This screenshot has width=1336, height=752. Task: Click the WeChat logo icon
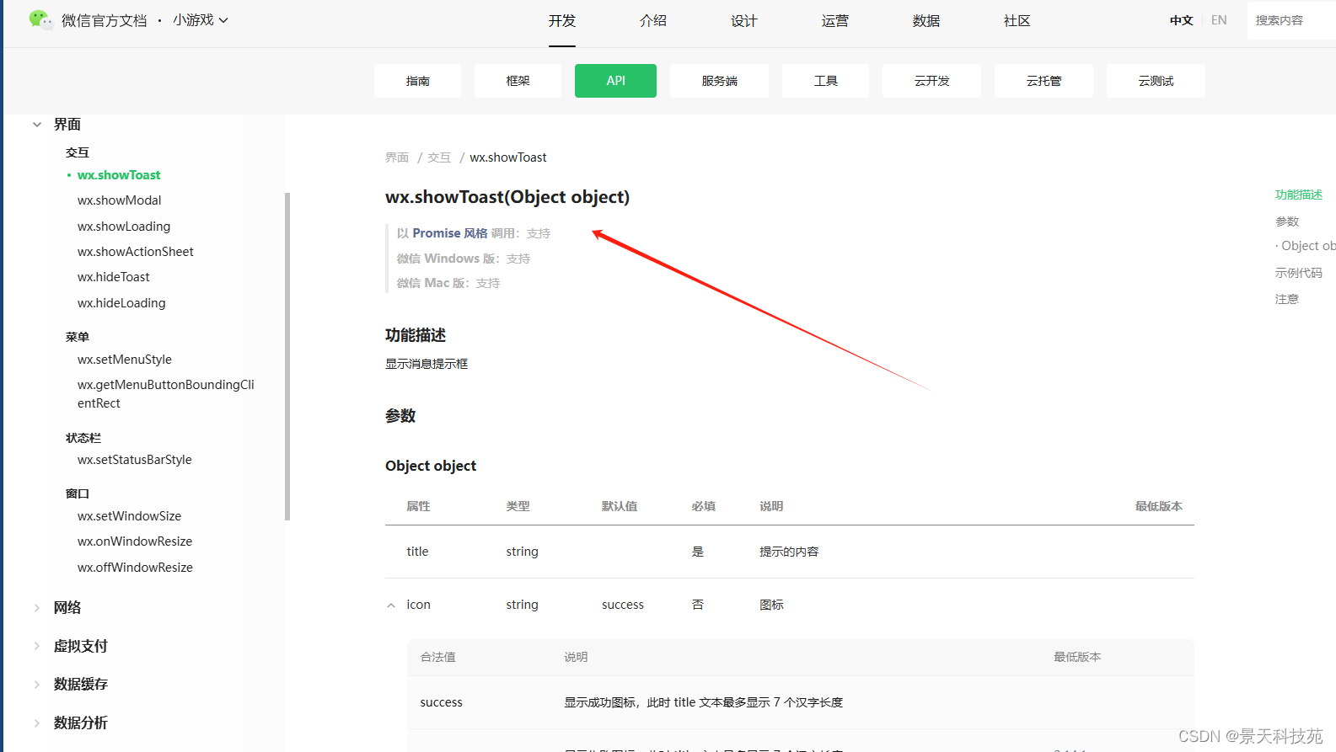(x=40, y=19)
